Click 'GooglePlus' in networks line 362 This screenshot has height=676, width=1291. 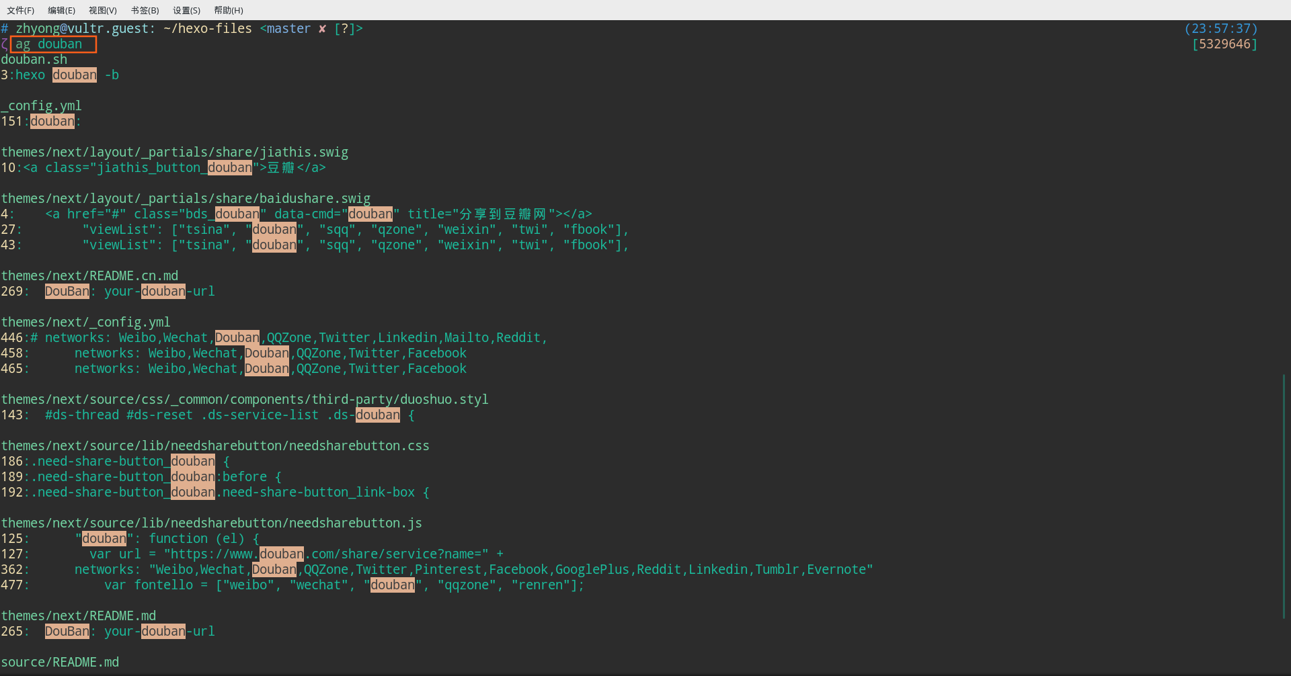[592, 570]
